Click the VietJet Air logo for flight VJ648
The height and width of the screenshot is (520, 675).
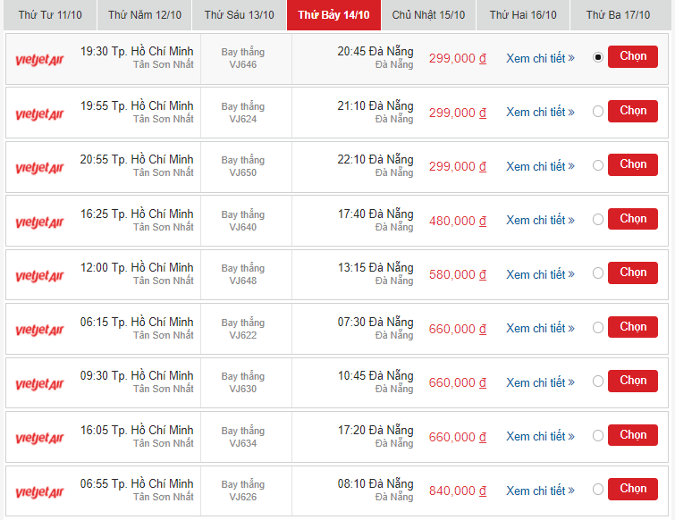tap(39, 276)
